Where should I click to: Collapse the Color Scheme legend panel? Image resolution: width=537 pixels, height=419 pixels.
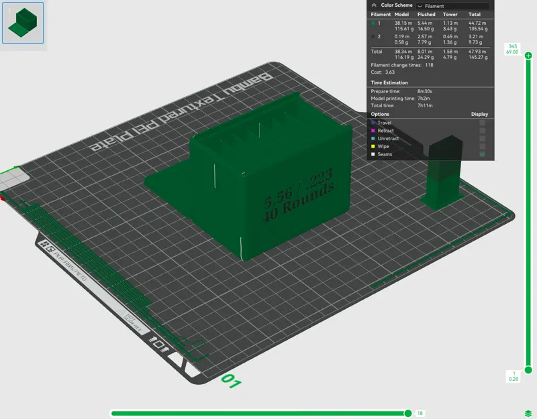(374, 5)
